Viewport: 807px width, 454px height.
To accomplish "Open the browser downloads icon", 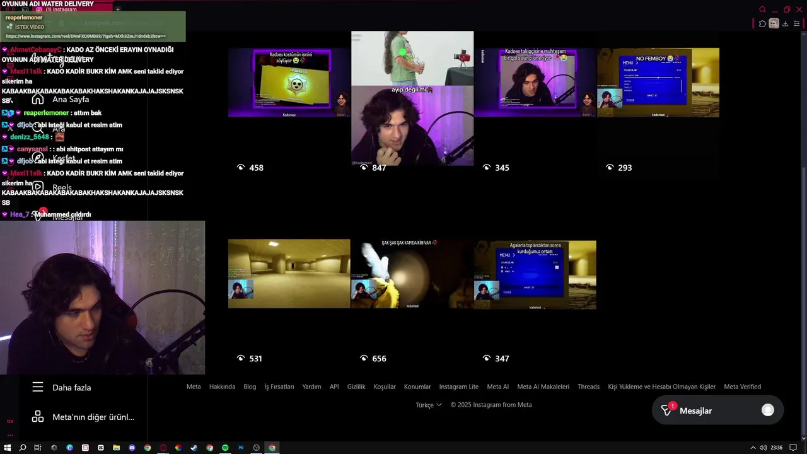I will [785, 23].
